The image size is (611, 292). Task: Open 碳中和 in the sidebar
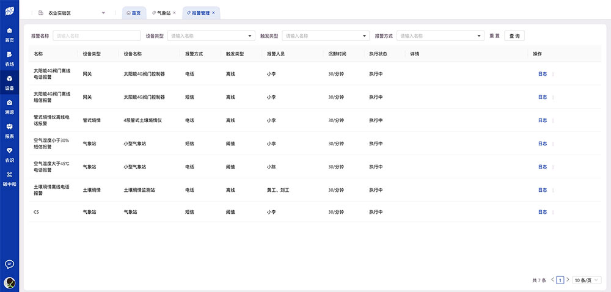[x=9, y=178]
